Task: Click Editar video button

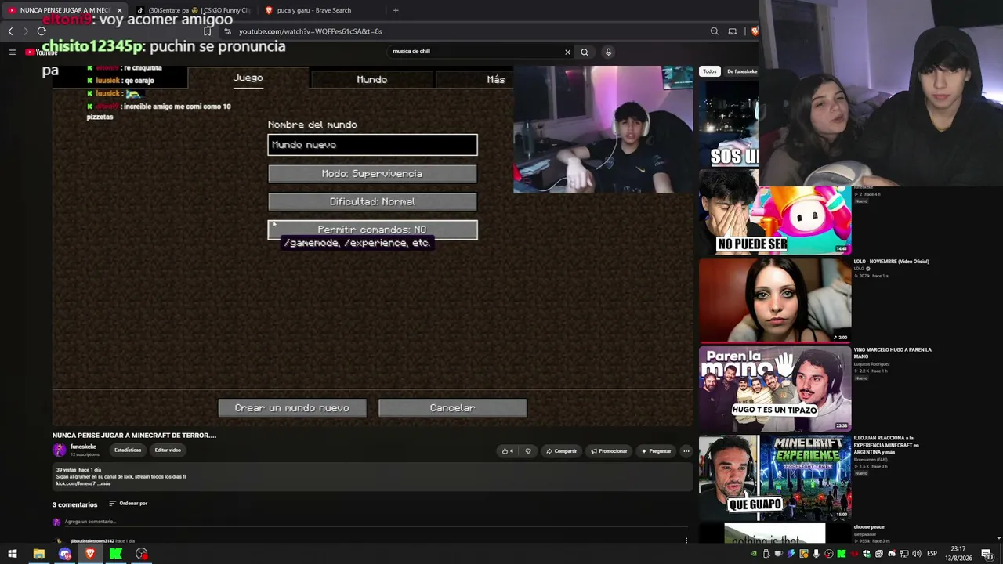Action: click(168, 450)
